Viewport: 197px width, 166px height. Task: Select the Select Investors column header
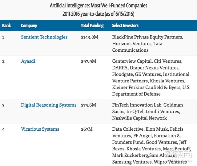(125, 26)
